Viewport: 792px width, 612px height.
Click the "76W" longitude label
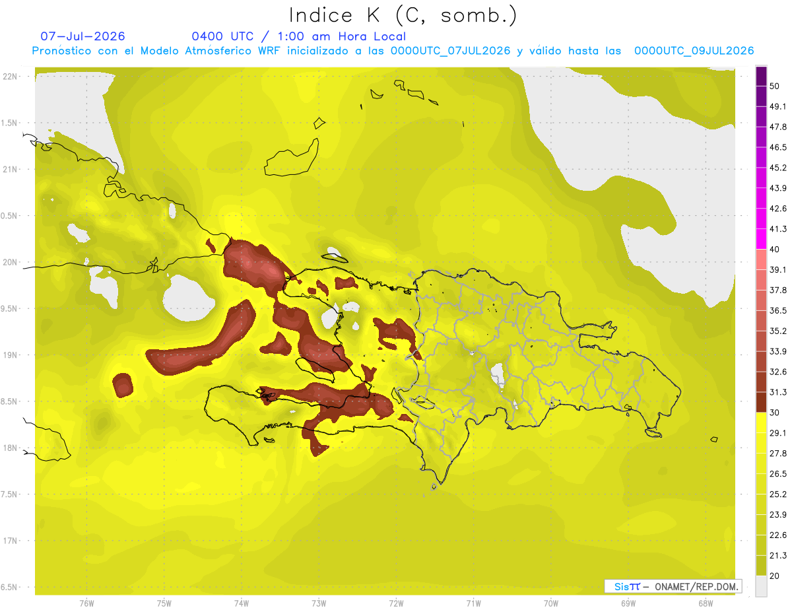click(x=86, y=603)
